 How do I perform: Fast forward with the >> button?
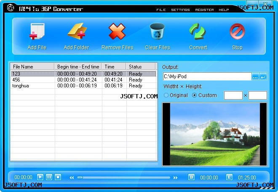pos(175,177)
